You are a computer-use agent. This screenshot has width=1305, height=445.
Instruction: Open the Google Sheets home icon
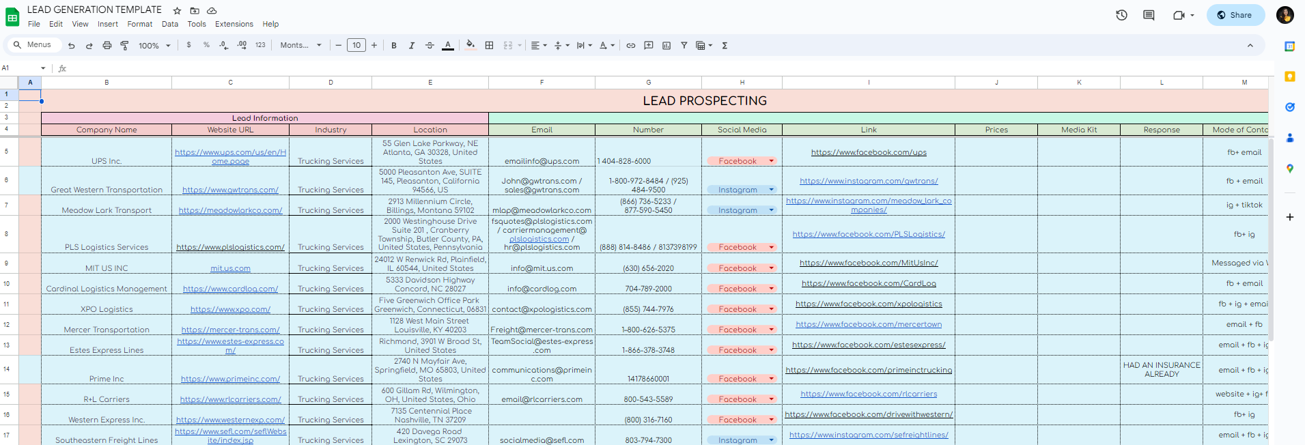(x=12, y=16)
